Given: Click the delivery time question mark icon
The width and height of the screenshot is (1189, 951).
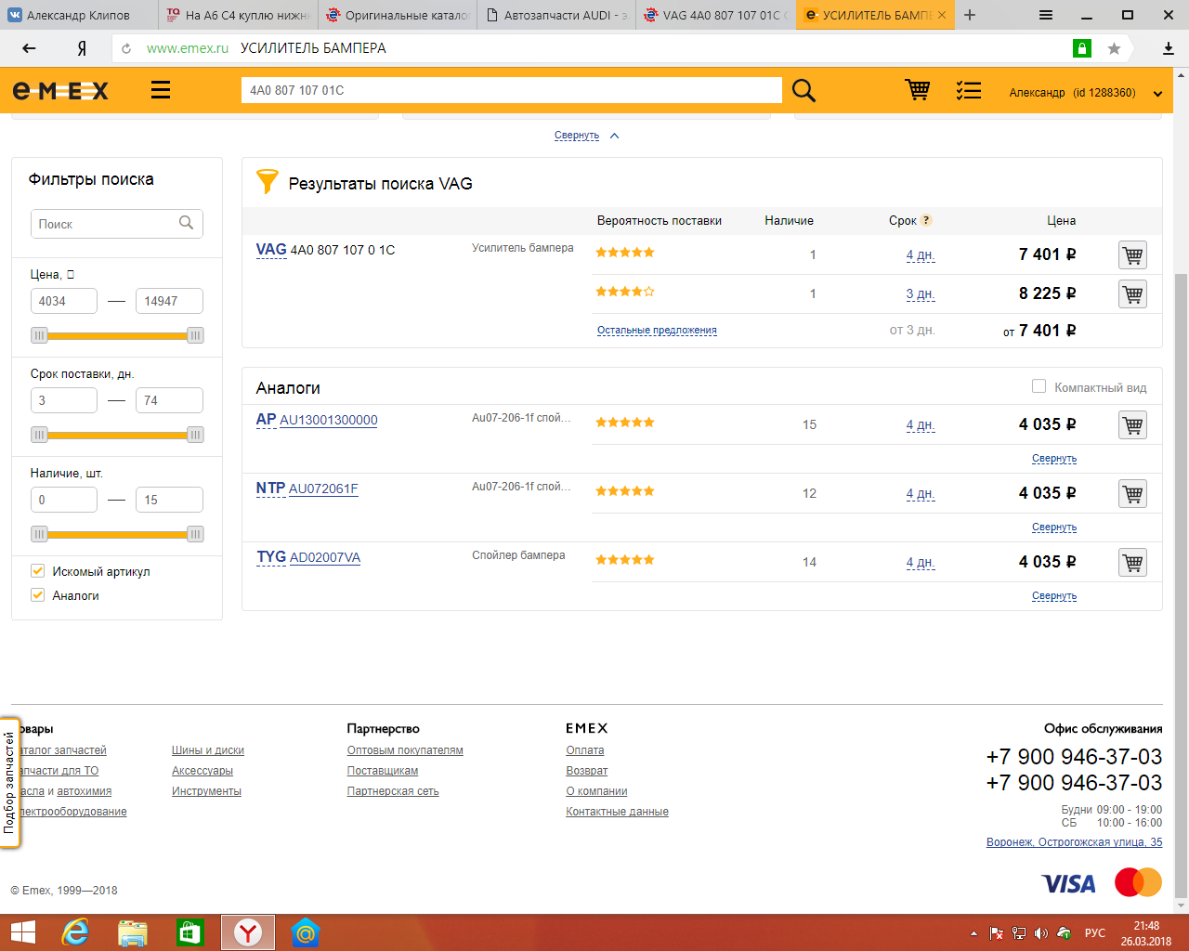Looking at the screenshot, I should 926,220.
